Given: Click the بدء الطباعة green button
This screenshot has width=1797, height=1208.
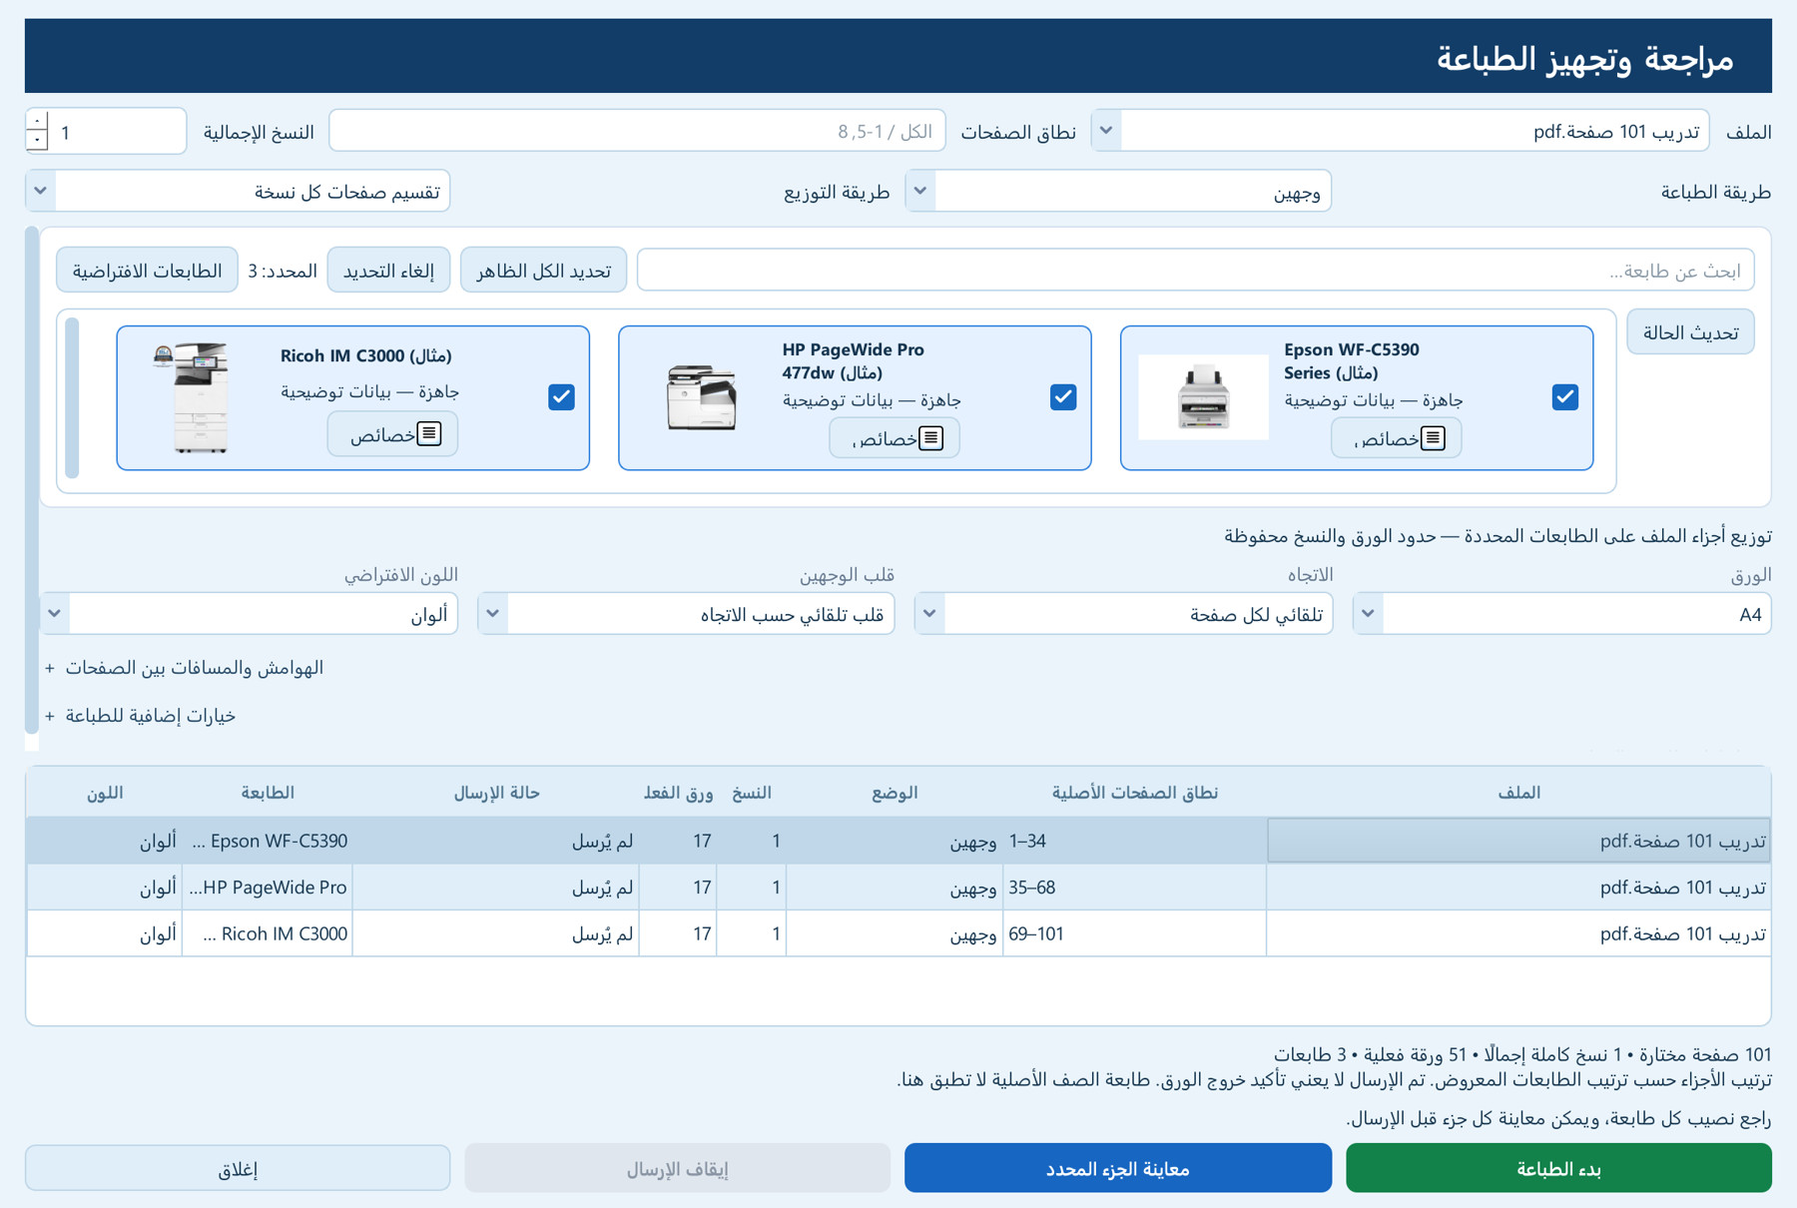Looking at the screenshot, I should tap(1558, 1168).
